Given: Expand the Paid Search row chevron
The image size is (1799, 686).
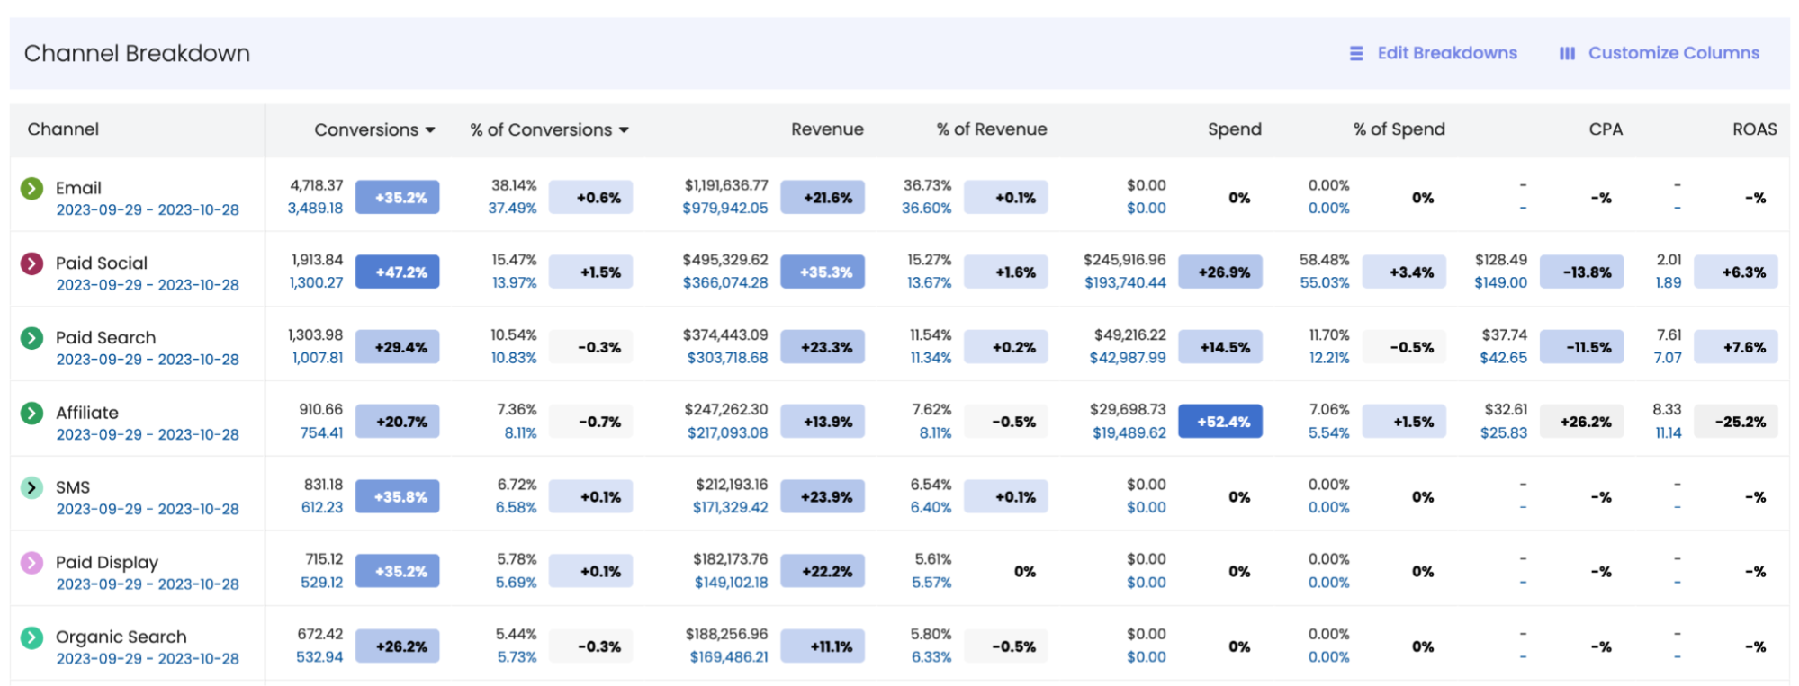Looking at the screenshot, I should click(31, 338).
